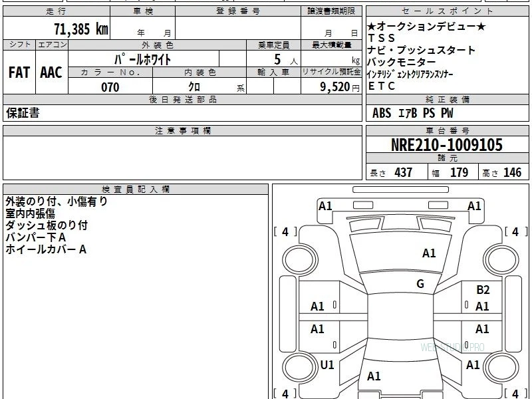The image size is (532, 399).
Task: Select the バックモニター line
Action: point(402,62)
